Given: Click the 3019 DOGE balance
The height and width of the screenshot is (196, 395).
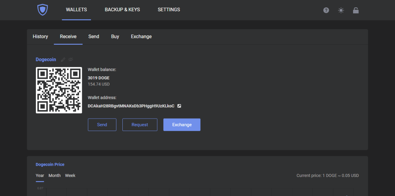Looking at the screenshot, I should point(98,78).
